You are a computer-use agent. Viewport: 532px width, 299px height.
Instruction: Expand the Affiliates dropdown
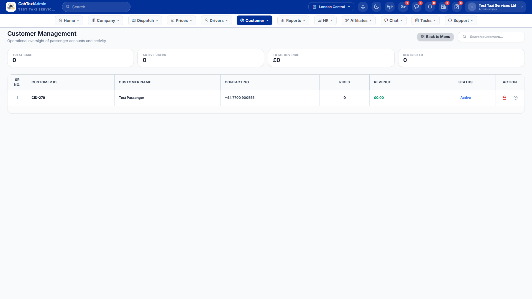[359, 20]
